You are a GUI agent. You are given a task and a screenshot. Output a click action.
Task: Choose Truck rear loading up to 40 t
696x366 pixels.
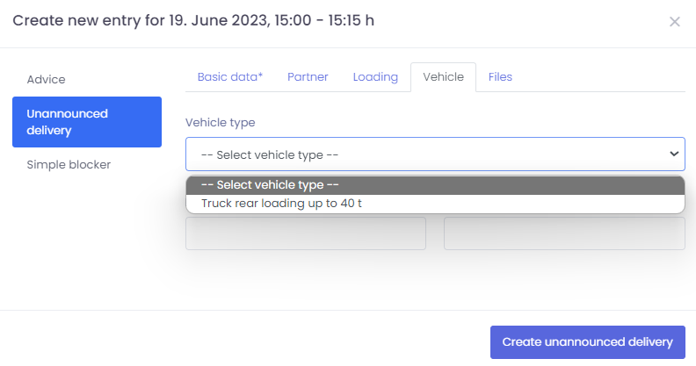coord(282,203)
